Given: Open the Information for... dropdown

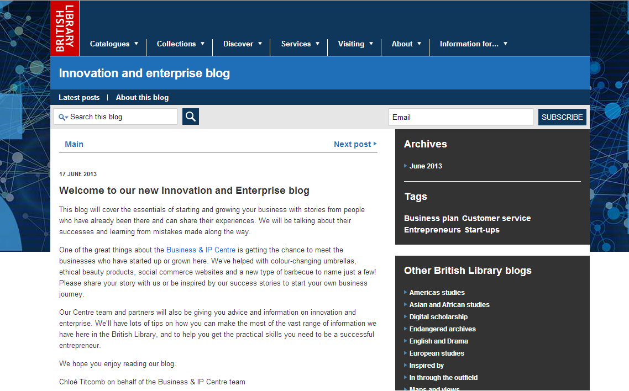Looking at the screenshot, I should 474,44.
